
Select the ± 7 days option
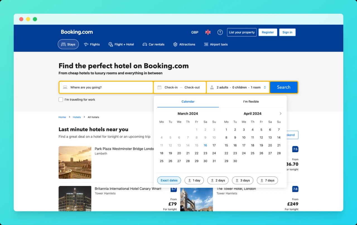tap(267, 180)
